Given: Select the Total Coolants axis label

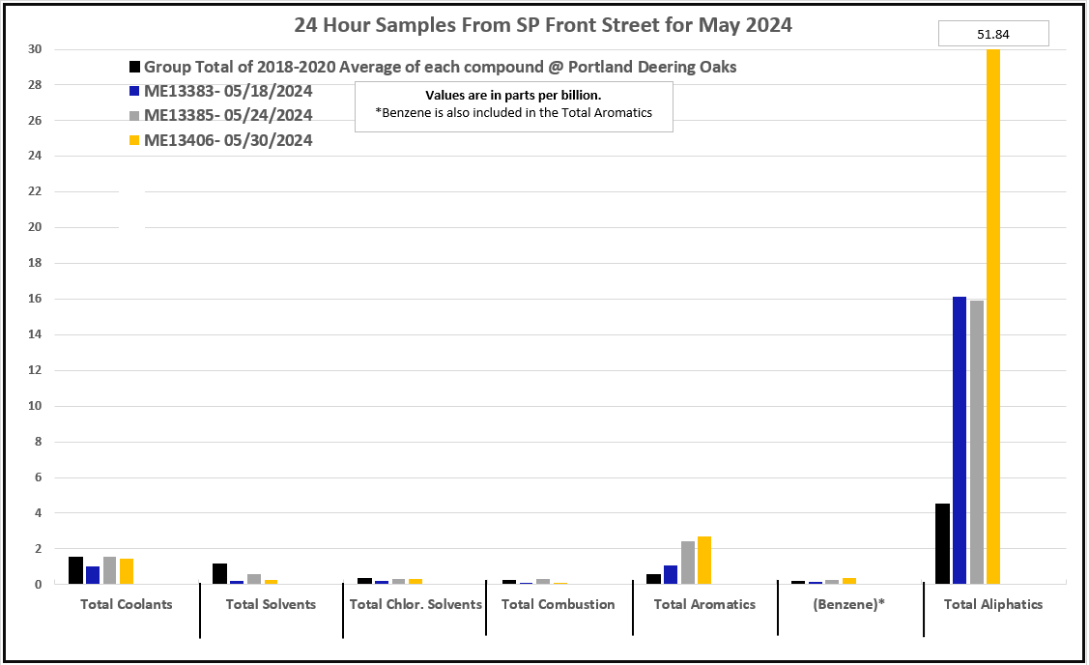Looking at the screenshot, I should [x=126, y=604].
